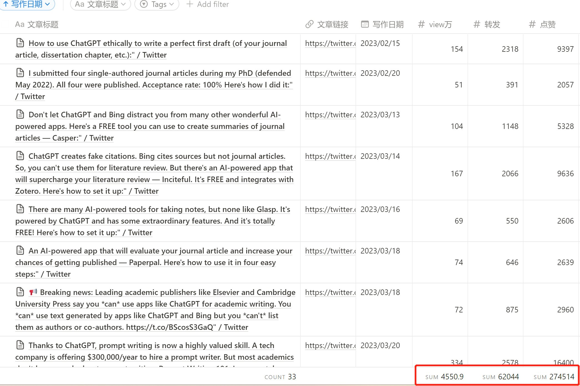
Task: Open twitter link in the 2023/02/20 row
Action: click(x=330, y=73)
